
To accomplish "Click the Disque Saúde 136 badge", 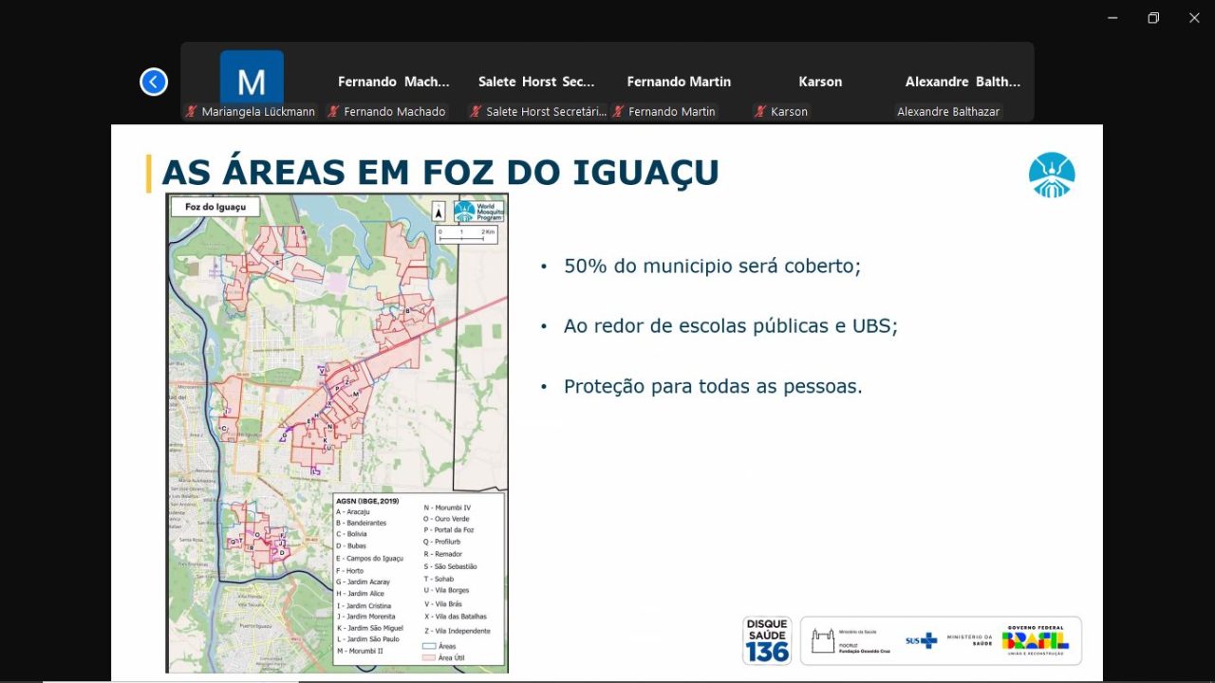I will [x=767, y=640].
